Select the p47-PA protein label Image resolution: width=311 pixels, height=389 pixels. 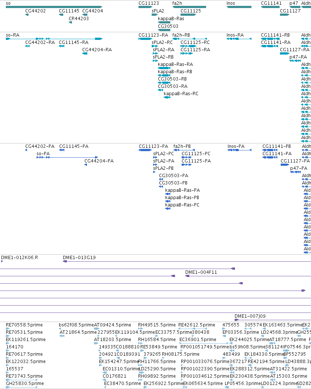[x=299, y=168]
